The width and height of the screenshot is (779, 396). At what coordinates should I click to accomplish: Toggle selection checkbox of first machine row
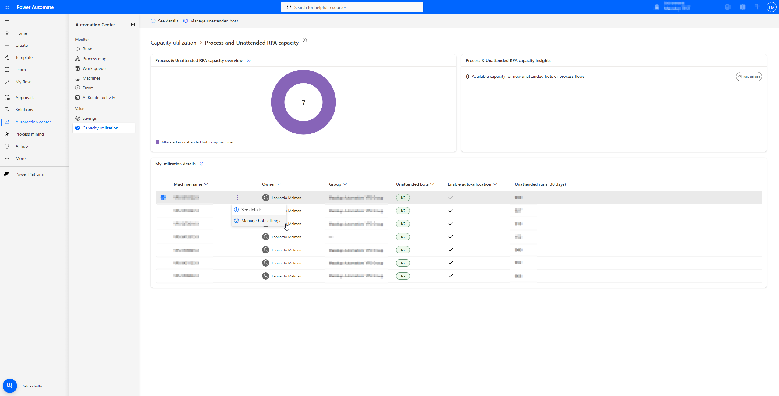(163, 198)
